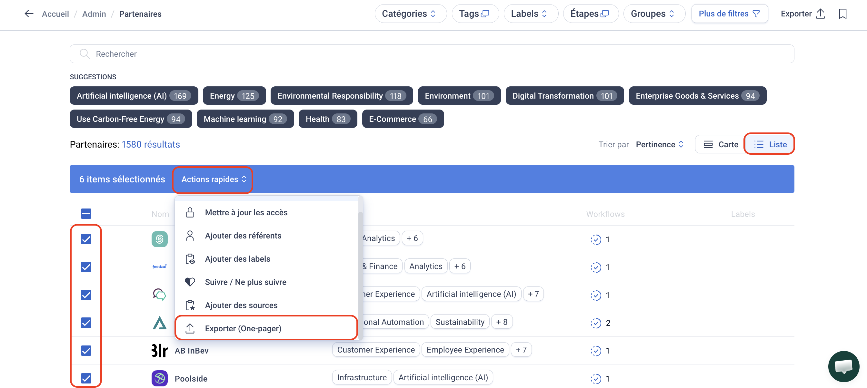Click the bookmark icon in top bar
Screen dimensions: 867x388
click(842, 14)
